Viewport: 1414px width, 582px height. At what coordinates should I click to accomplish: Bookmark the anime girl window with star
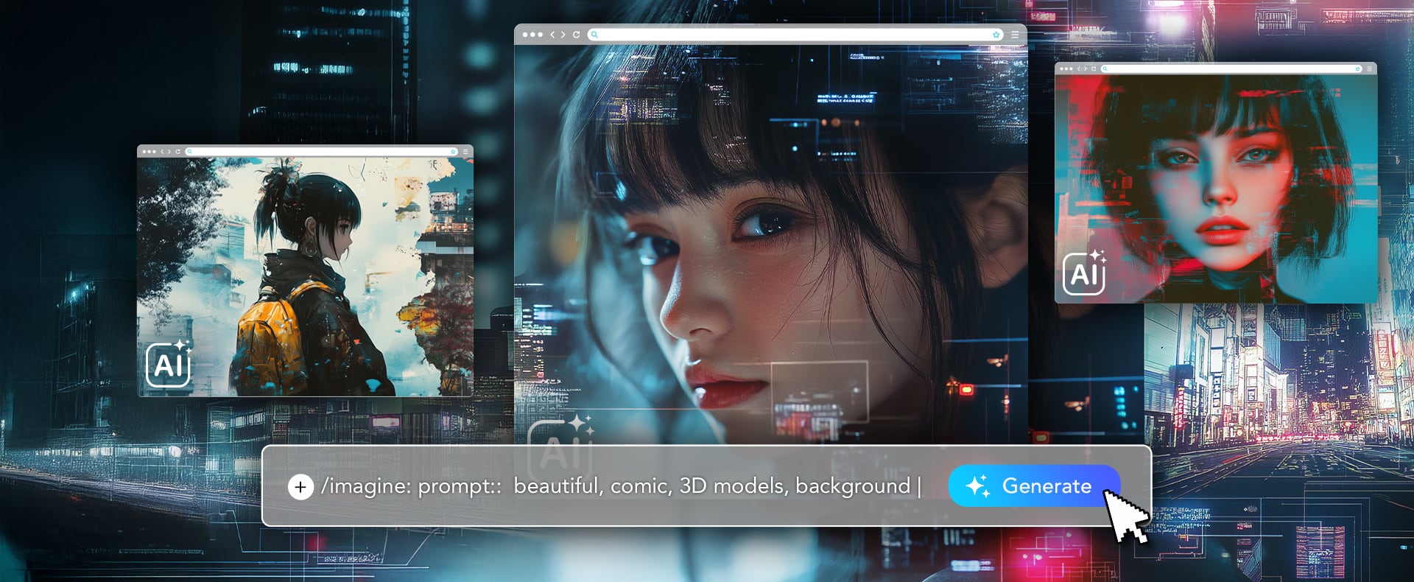coord(453,152)
